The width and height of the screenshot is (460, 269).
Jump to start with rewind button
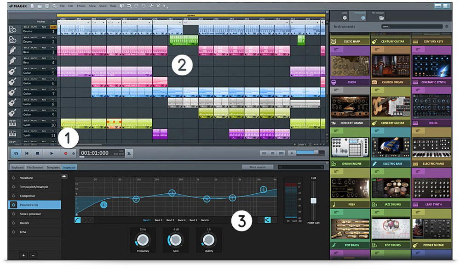point(27,153)
